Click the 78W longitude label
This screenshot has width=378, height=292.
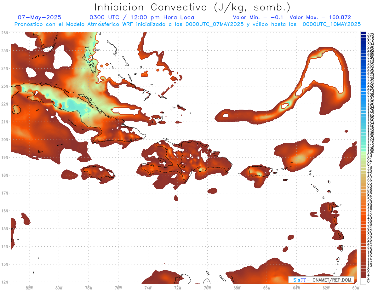[89, 288]
